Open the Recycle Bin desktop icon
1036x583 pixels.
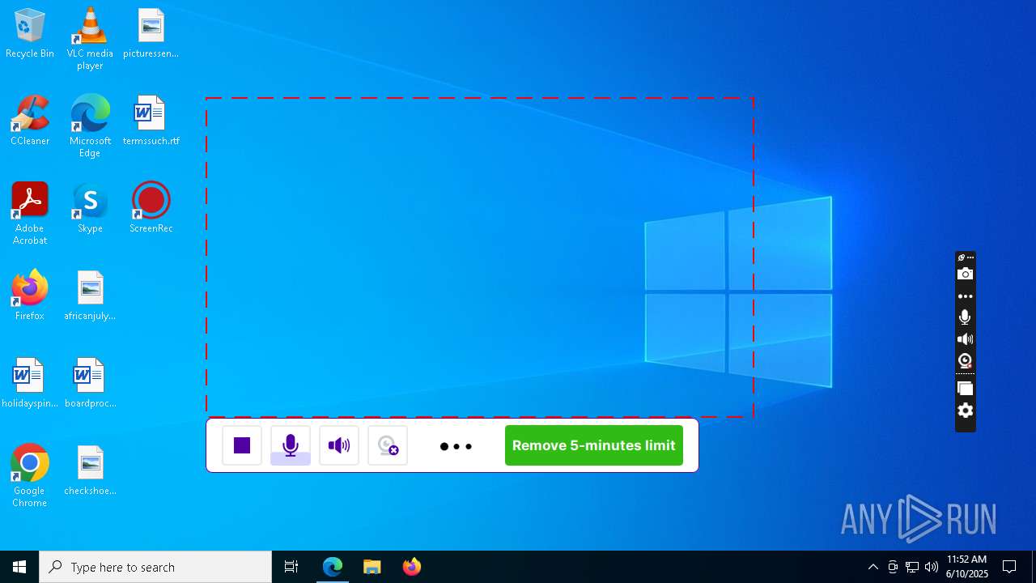coord(30,35)
